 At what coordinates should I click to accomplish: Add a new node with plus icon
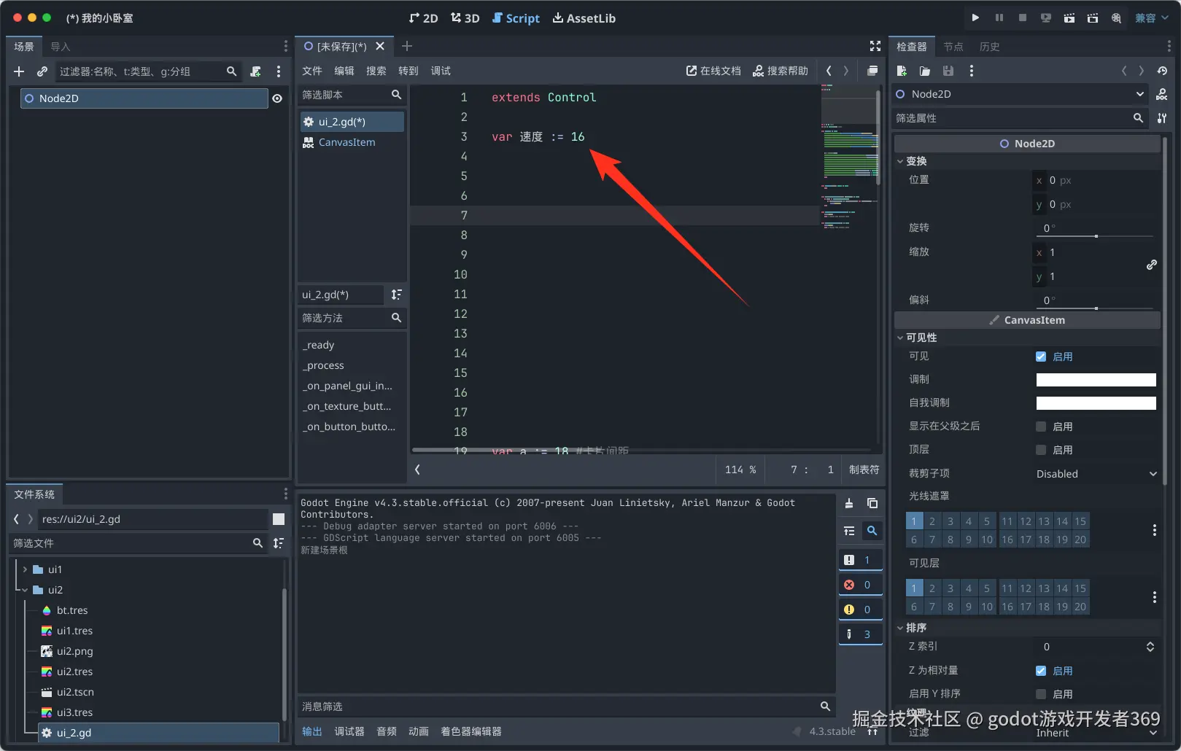19,71
